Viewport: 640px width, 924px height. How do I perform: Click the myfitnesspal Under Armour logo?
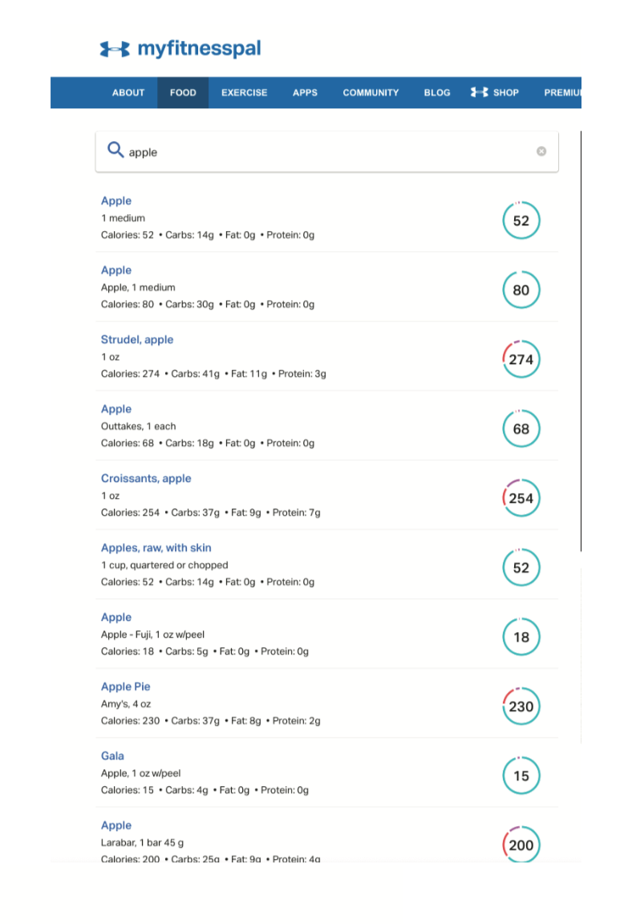pos(180,49)
